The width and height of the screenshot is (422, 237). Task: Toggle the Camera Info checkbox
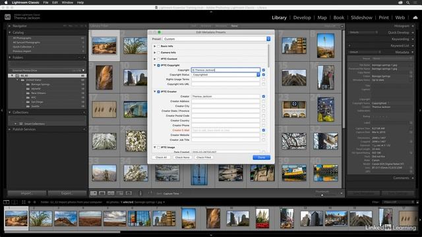[x=158, y=53]
